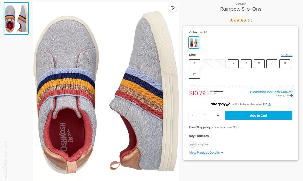
Task: Select size 4
Action: 194,64
